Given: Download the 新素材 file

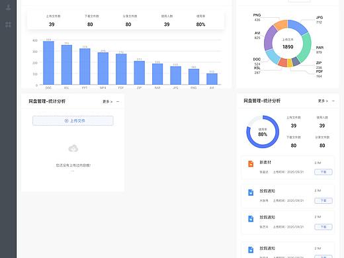Looking at the screenshot, I should (323, 172).
